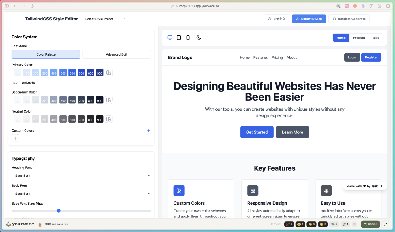This screenshot has width=395, height=232.
Task: Toggle the heart-eyes emoji reaction
Action: point(323,224)
